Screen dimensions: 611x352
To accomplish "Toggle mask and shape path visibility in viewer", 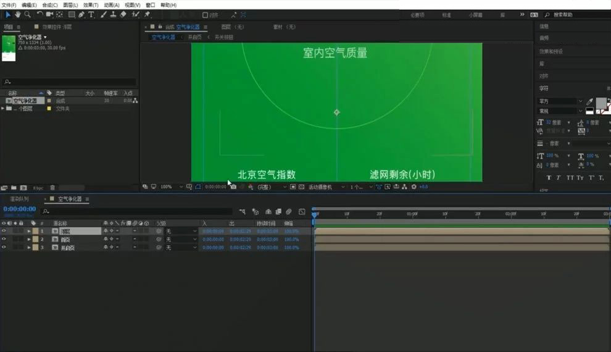I will (x=198, y=187).
